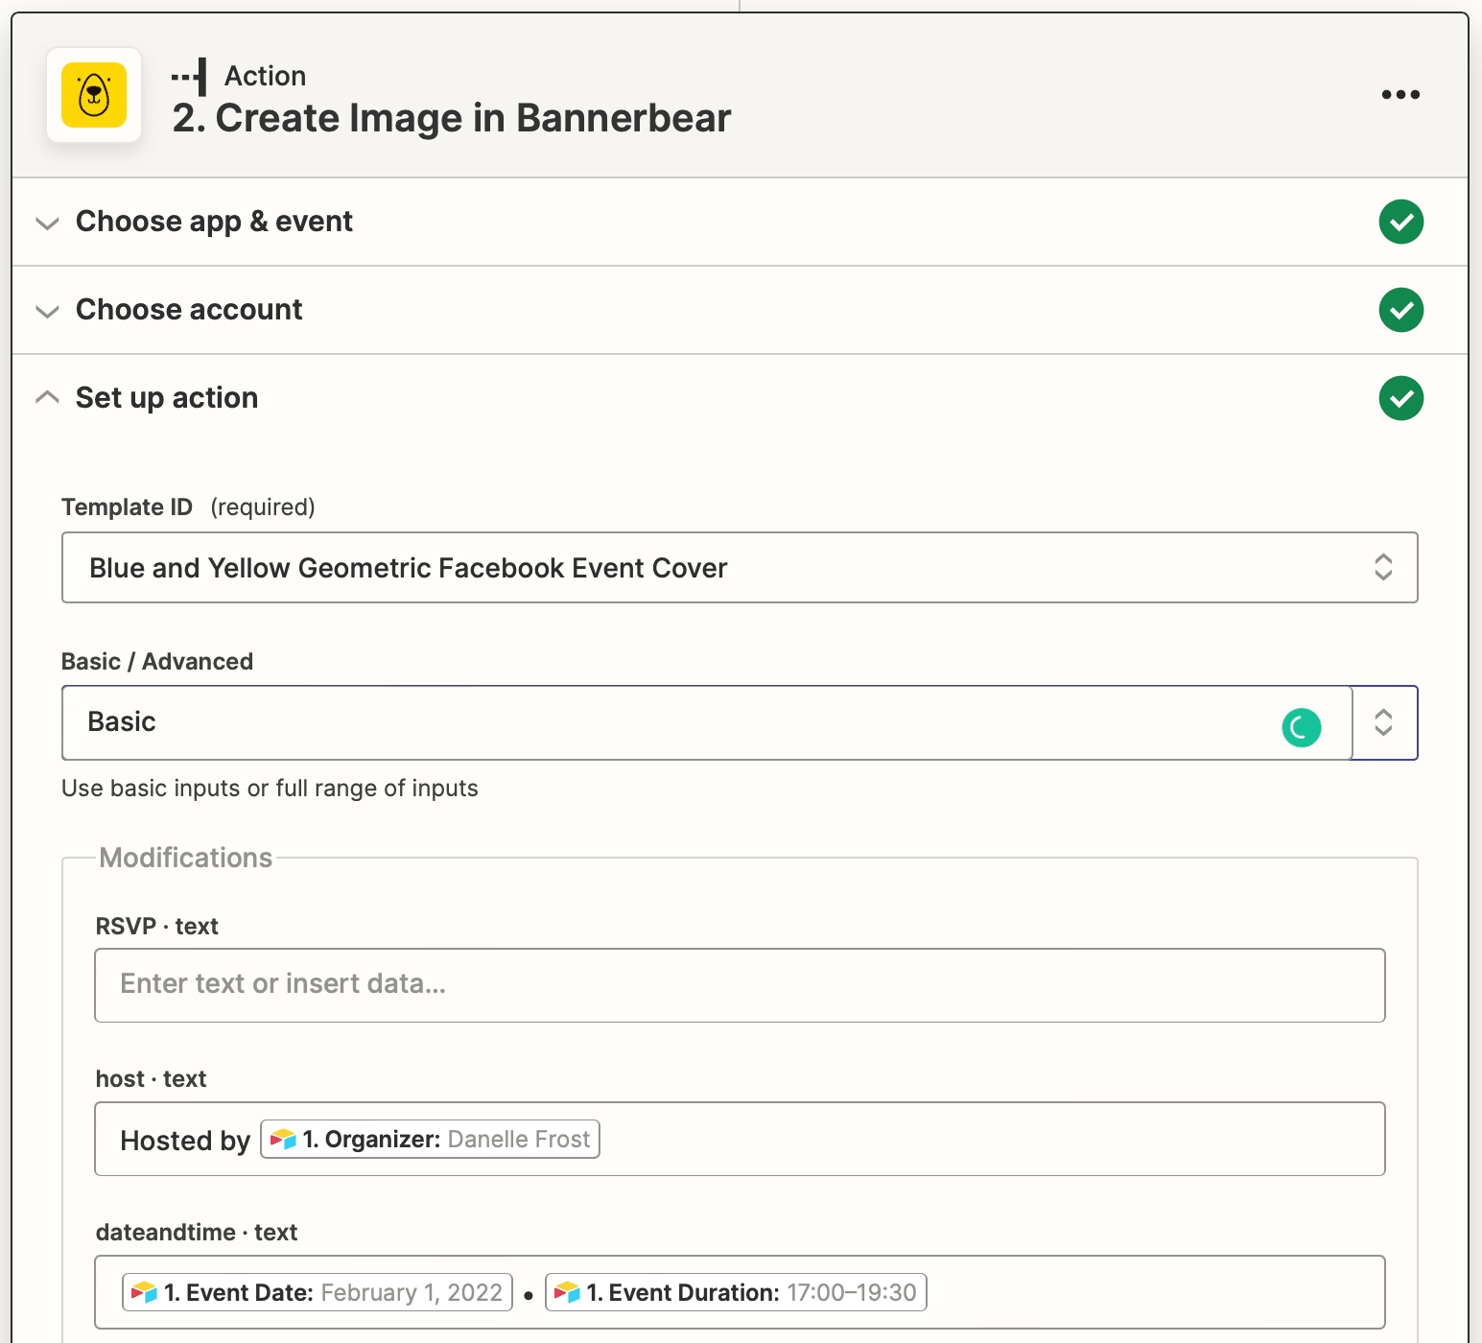Click the green Grammarly icon in Basic field
The width and height of the screenshot is (1482, 1343).
[1301, 727]
